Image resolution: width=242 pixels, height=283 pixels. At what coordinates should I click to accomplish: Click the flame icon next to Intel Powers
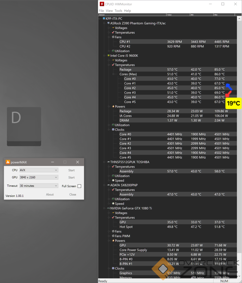click(113, 106)
